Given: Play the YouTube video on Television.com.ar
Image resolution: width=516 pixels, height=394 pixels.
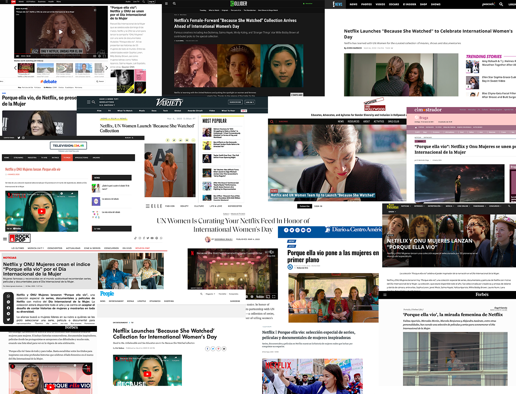Looking at the screenshot, I should click(x=42, y=211).
